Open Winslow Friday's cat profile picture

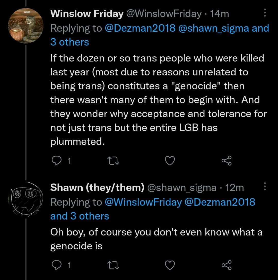[25, 26]
